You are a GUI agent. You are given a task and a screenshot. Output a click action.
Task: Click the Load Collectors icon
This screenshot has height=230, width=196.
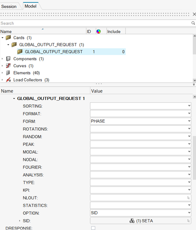tap(8, 80)
